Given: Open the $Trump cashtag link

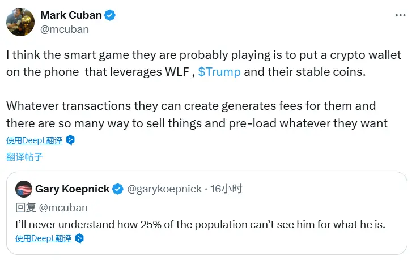Looking at the screenshot, I should pyautogui.click(x=219, y=72).
